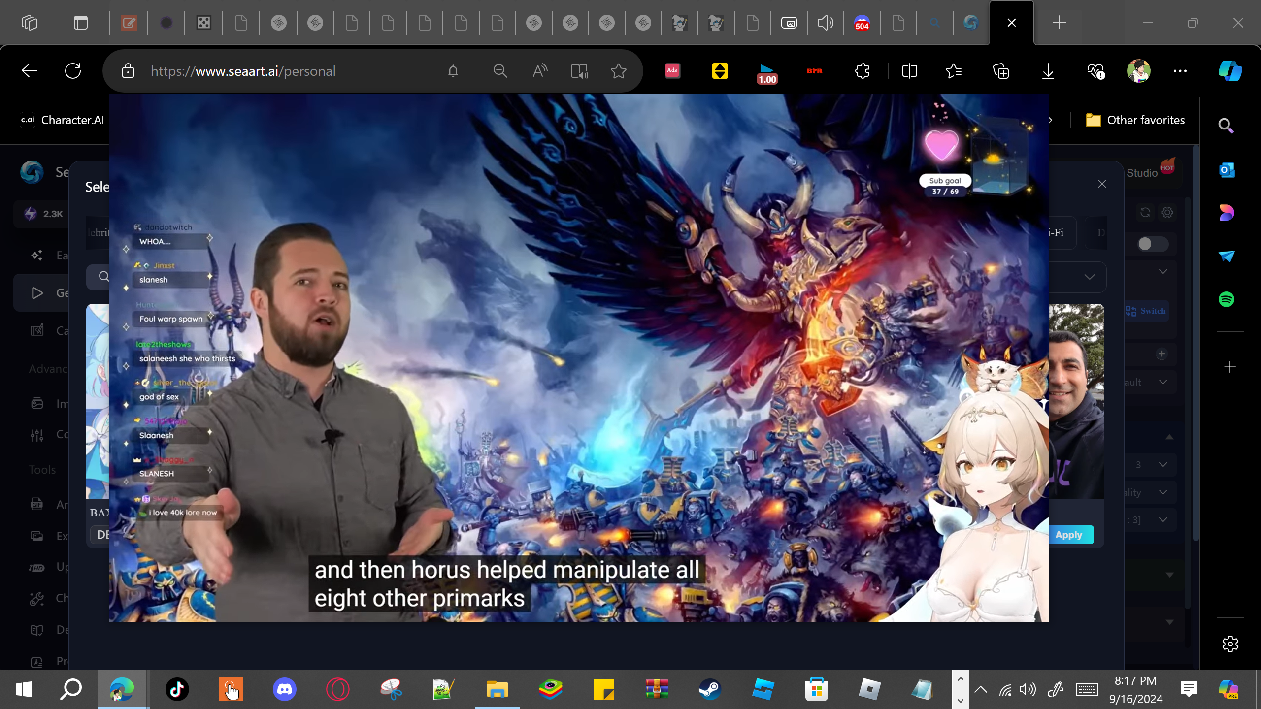Image resolution: width=1261 pixels, height=709 pixels.
Task: Open Spotify in Edge sidebar
Action: [x=1227, y=299]
